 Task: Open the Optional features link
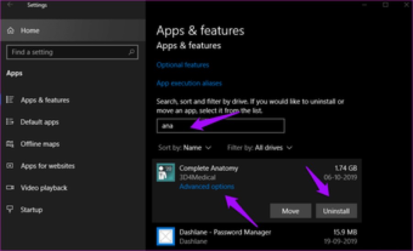(183, 65)
